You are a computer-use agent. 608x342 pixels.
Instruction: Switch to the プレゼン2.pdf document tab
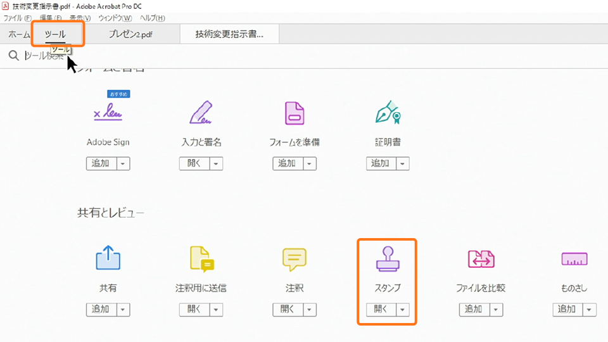130,34
